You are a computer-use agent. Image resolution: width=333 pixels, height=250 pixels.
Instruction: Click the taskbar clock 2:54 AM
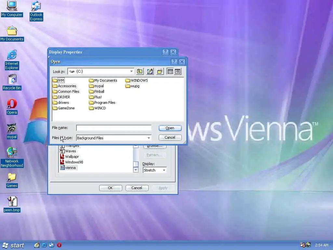click(x=322, y=245)
